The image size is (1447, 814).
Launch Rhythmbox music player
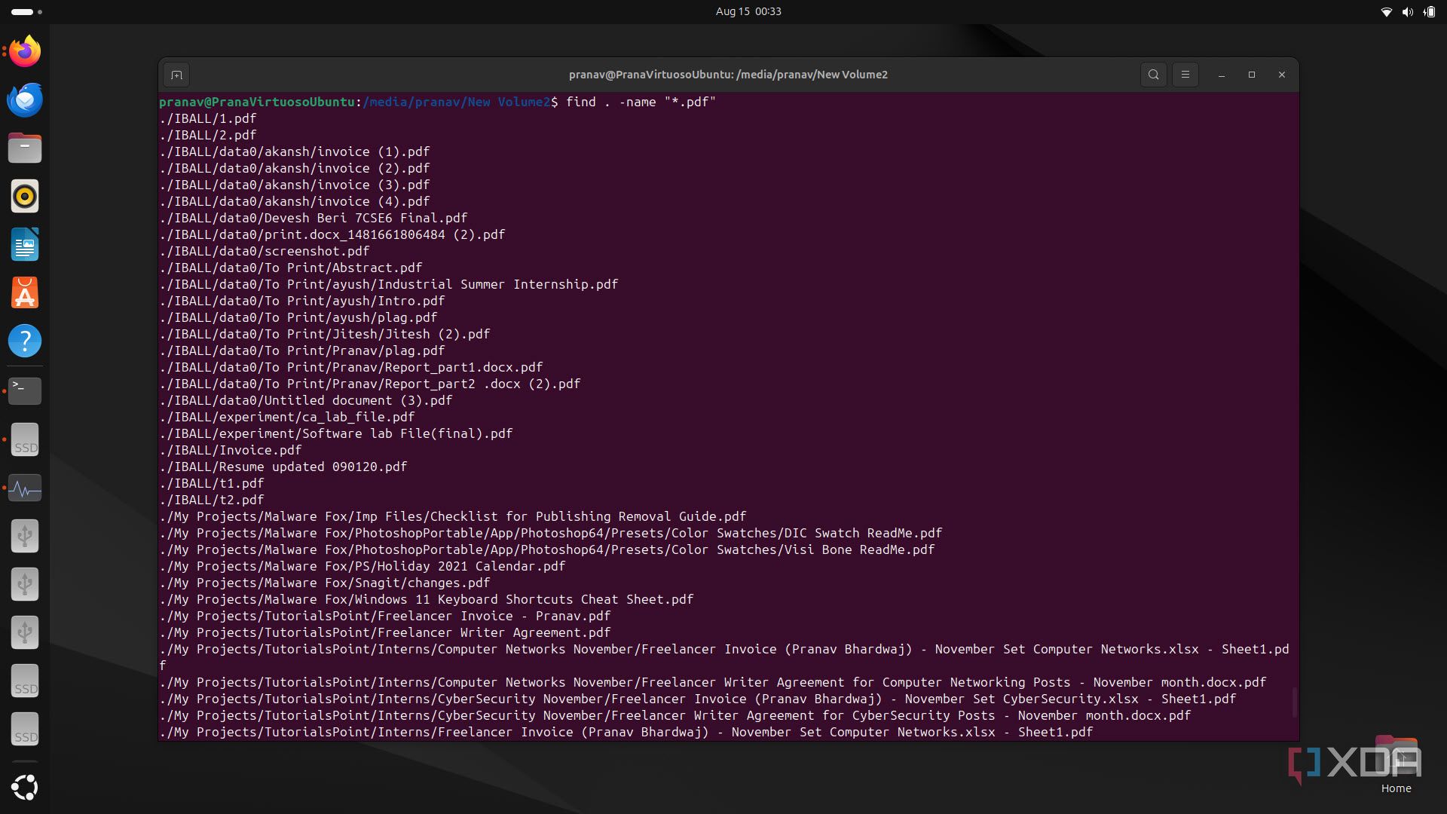pyautogui.click(x=25, y=197)
